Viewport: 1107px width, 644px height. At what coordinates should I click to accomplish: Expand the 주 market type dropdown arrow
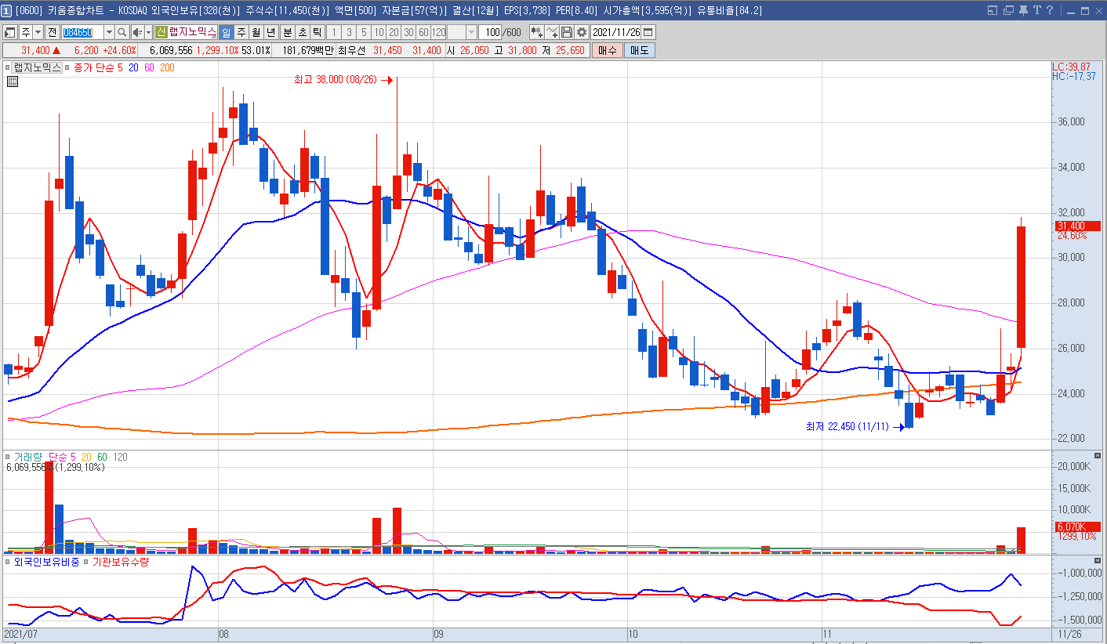[x=38, y=32]
